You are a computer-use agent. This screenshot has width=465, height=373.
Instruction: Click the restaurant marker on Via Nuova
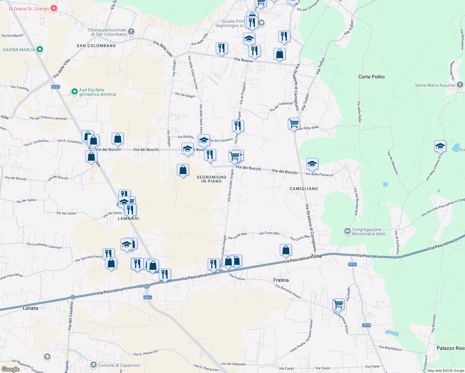click(222, 48)
